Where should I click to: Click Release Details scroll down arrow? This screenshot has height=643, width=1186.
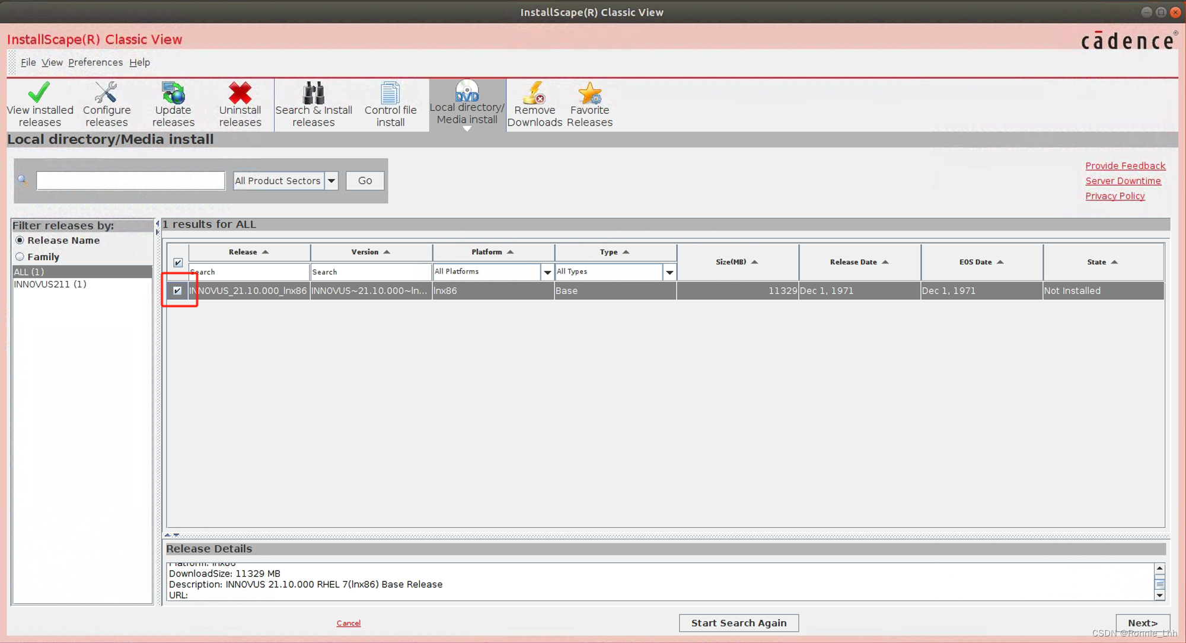click(x=1159, y=595)
